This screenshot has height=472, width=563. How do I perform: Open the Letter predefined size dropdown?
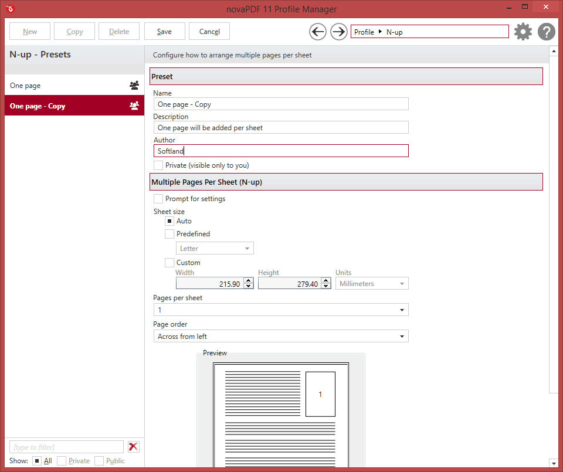coord(215,249)
